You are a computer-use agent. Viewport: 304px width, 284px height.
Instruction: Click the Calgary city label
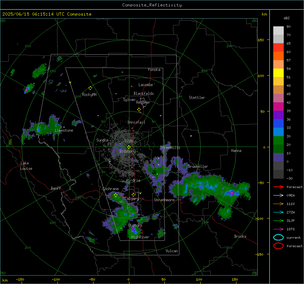tap(132, 199)
